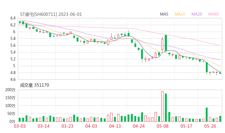
Task: Click the MA10 legend label
Action: (180, 14)
